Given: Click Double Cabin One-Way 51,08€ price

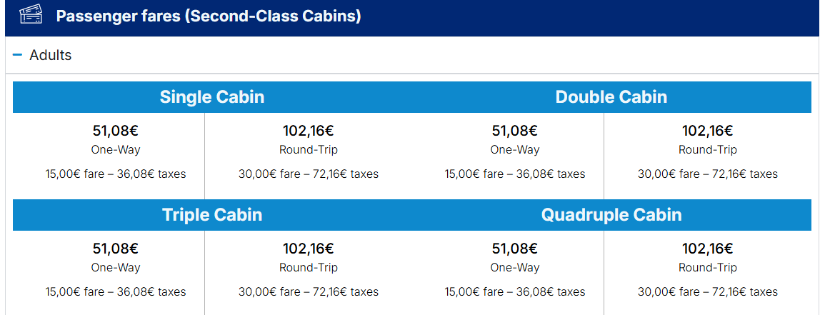Looking at the screenshot, I should [x=515, y=131].
